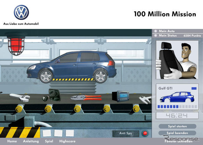Select the red-handled pliers on conveyor
Image resolution: width=203 pixels, height=145 pixels.
click(86, 97)
